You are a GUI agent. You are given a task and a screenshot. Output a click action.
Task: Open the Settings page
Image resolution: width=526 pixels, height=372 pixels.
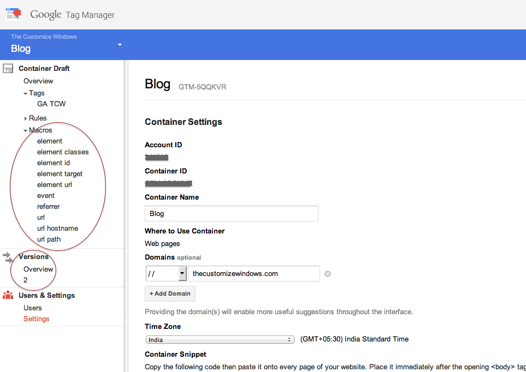point(36,319)
